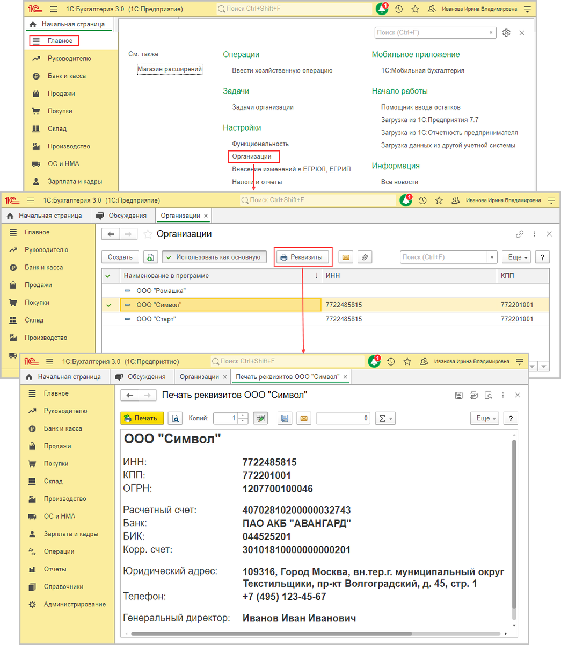The height and width of the screenshot is (645, 561).
Task: Toggle edit mode icon in print form toolbar
Action: coord(260,418)
